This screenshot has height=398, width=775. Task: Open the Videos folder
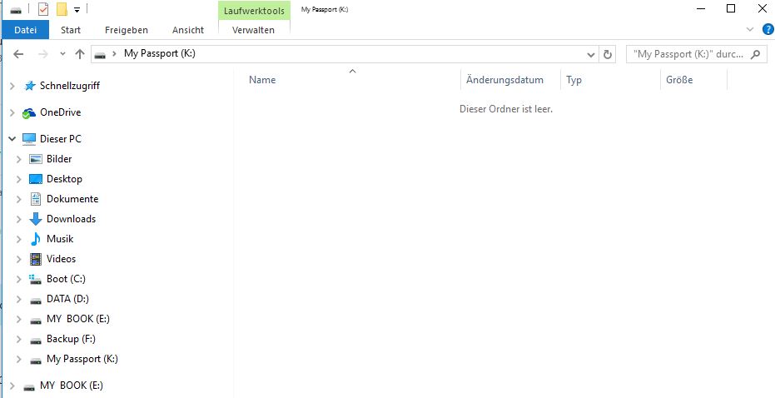(x=61, y=259)
